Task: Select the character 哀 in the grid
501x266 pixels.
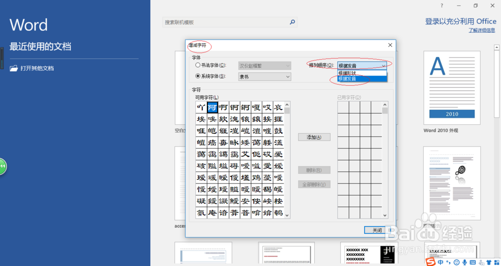Action: 278,107
